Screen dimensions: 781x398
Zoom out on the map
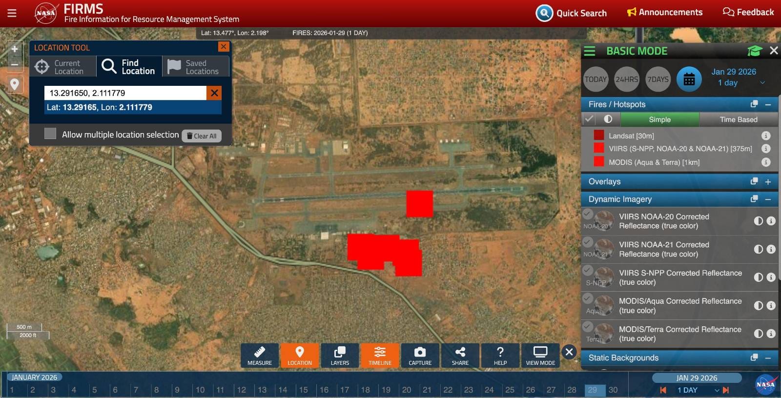coord(15,64)
